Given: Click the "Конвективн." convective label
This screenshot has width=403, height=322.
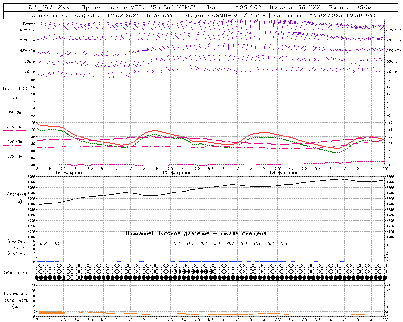Looking at the screenshot, I should pos(16,294).
